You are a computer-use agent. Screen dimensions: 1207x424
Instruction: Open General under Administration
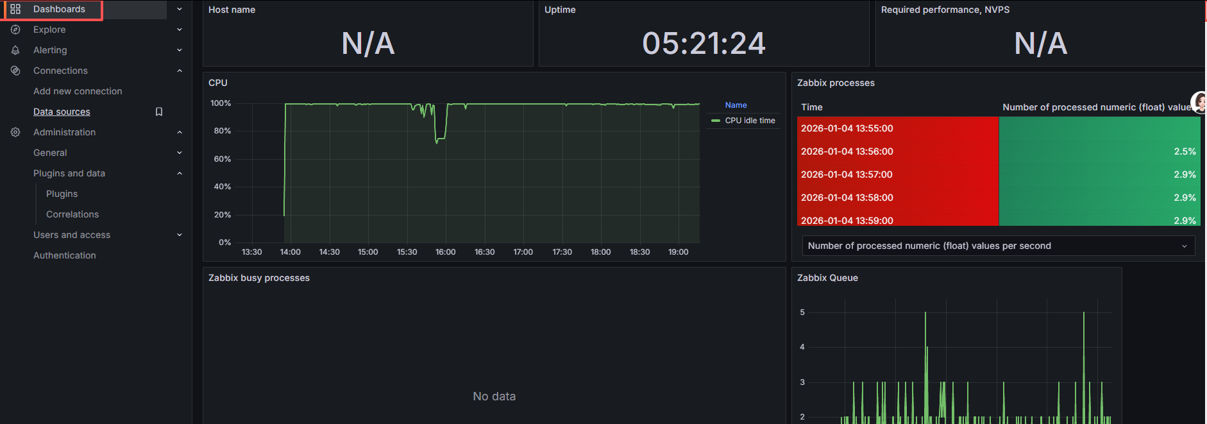pos(50,153)
